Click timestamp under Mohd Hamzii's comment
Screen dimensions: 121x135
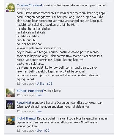[x=25, y=131]
